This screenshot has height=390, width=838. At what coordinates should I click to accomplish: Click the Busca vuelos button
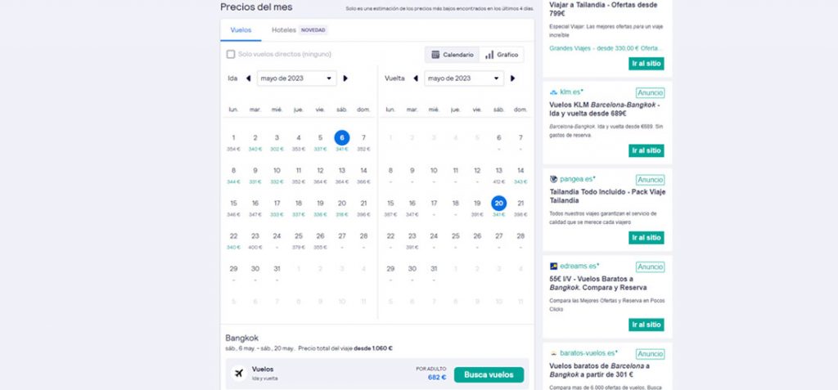[x=489, y=374]
